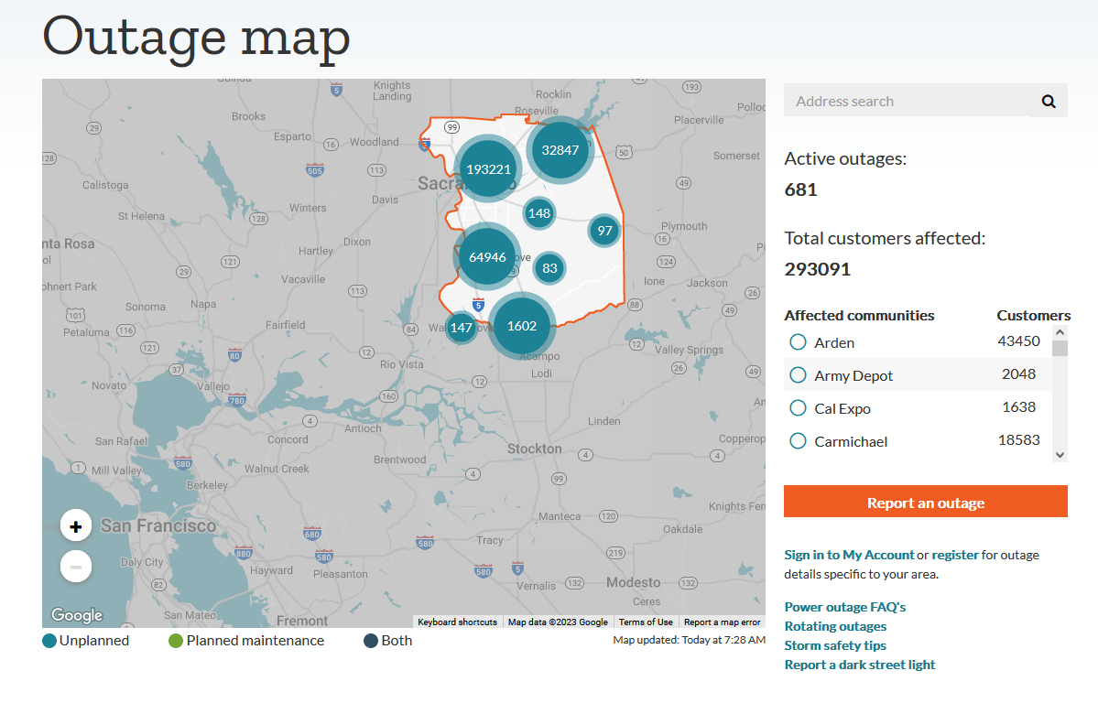Image resolution: width=1098 pixels, height=714 pixels.
Task: Click the Modesto label on the map
Action: (633, 582)
